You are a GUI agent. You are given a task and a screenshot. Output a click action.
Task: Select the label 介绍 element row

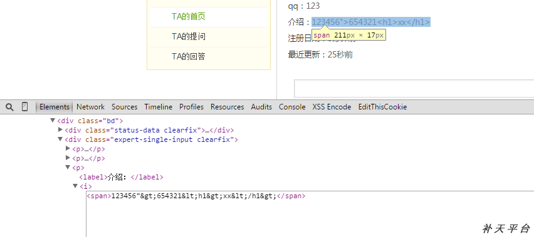coord(121,177)
